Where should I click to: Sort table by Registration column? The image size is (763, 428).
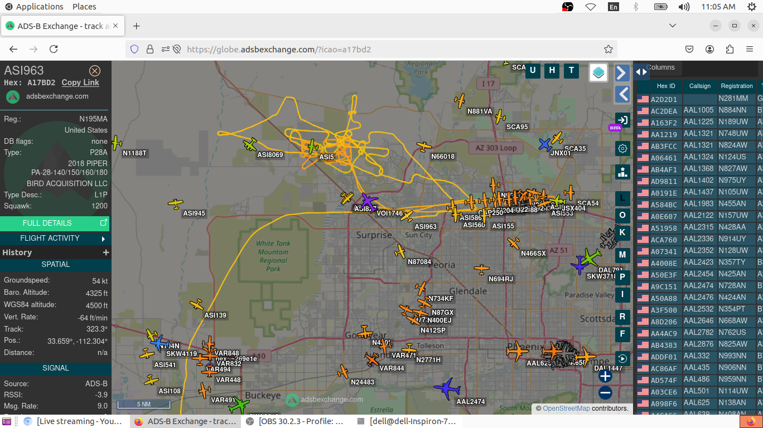[x=737, y=86]
